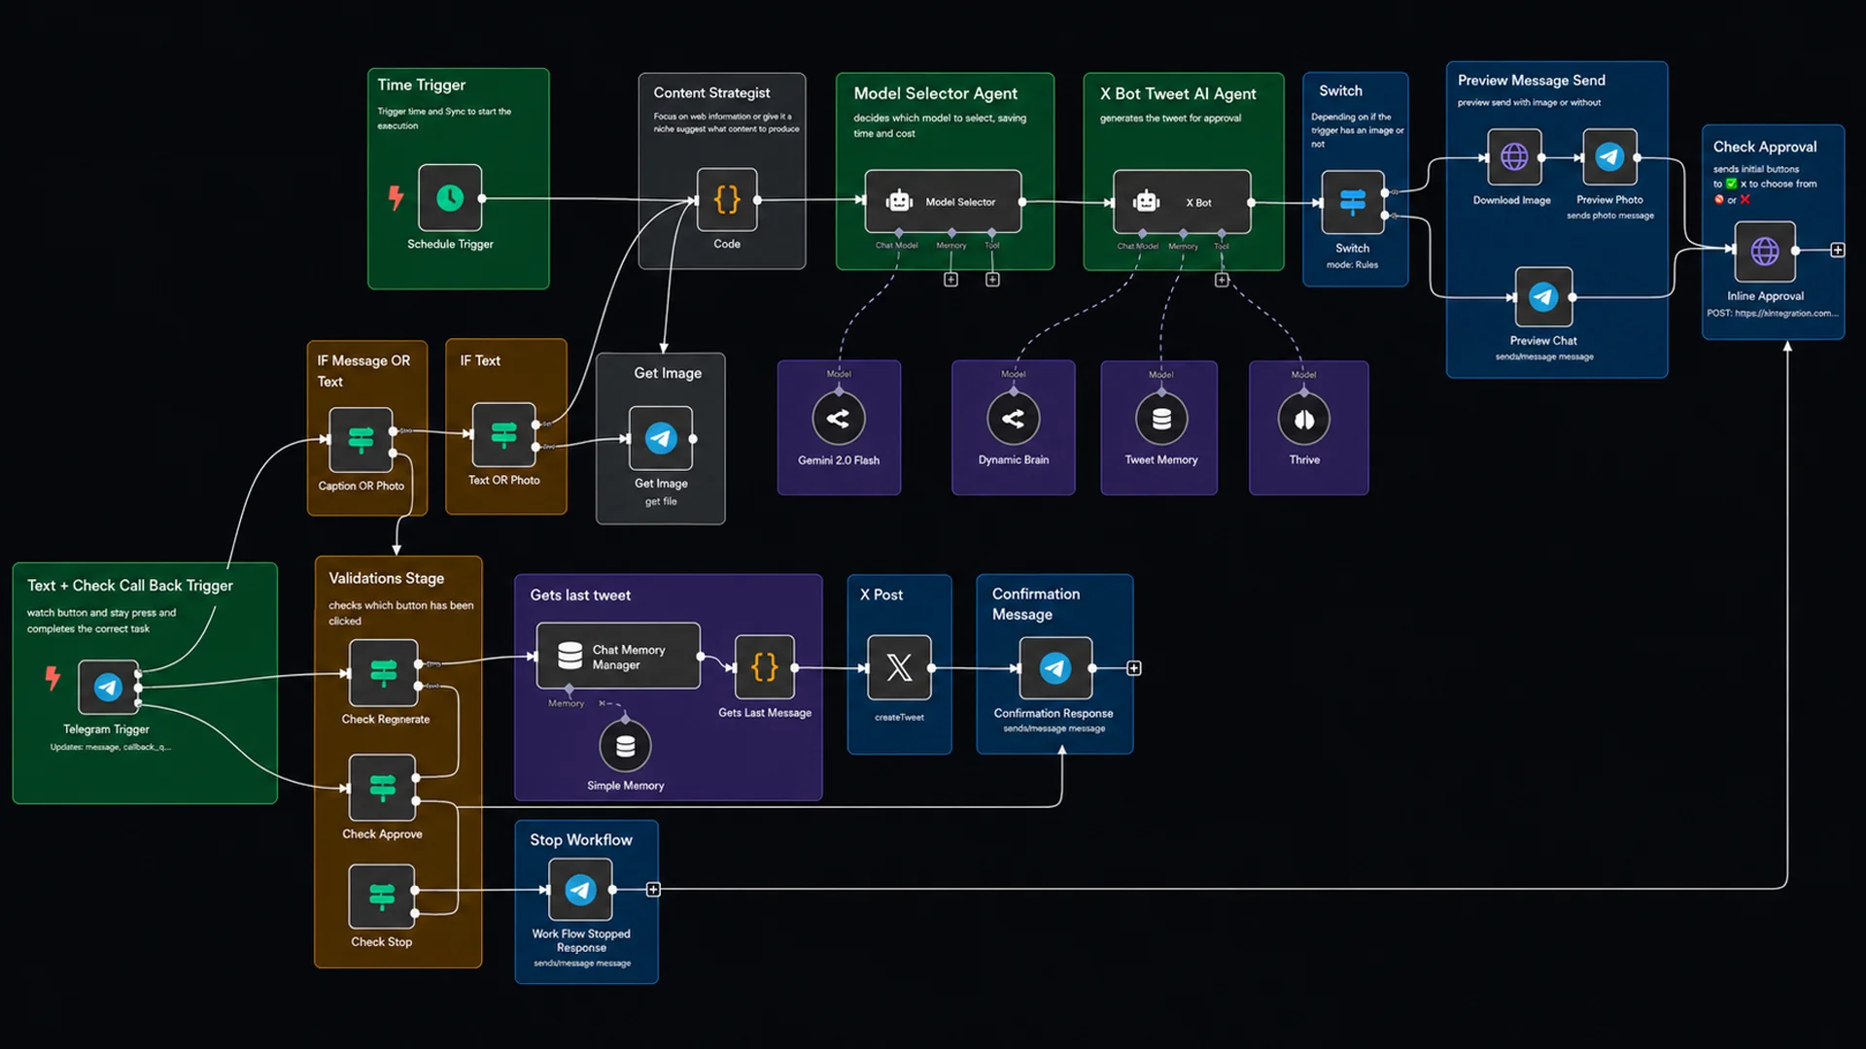This screenshot has height=1049, width=1866.
Task: Select the Check Regnerate IF node
Action: tap(384, 672)
